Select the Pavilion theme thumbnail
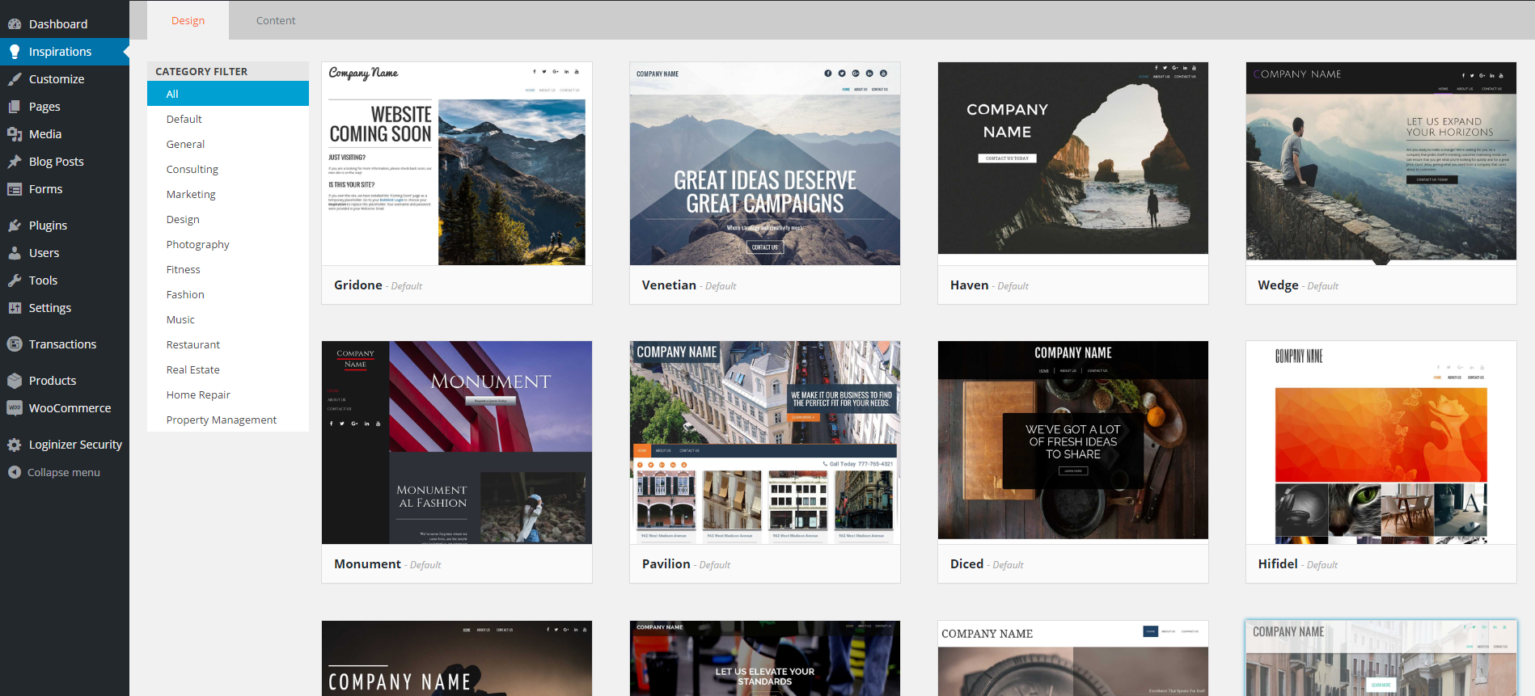The width and height of the screenshot is (1535, 696). pyautogui.click(x=765, y=442)
